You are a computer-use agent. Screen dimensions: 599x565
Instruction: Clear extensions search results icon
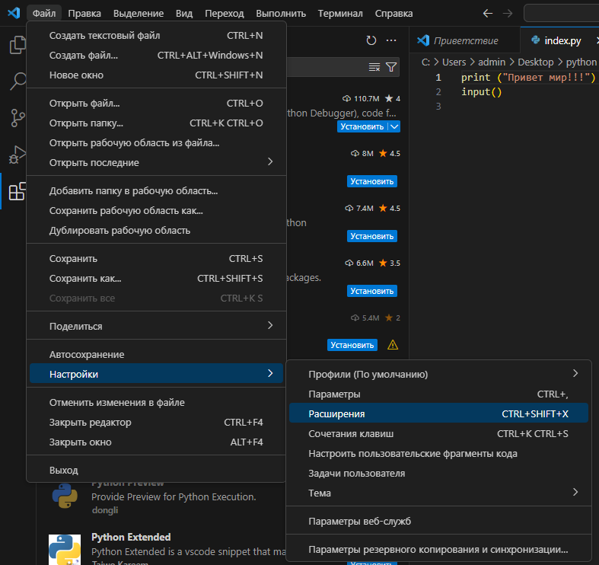coord(374,67)
